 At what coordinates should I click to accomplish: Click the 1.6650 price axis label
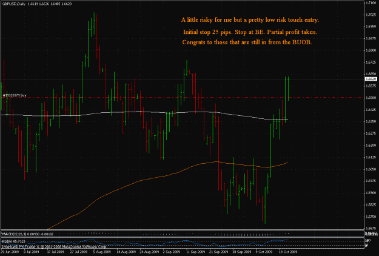point(371,74)
